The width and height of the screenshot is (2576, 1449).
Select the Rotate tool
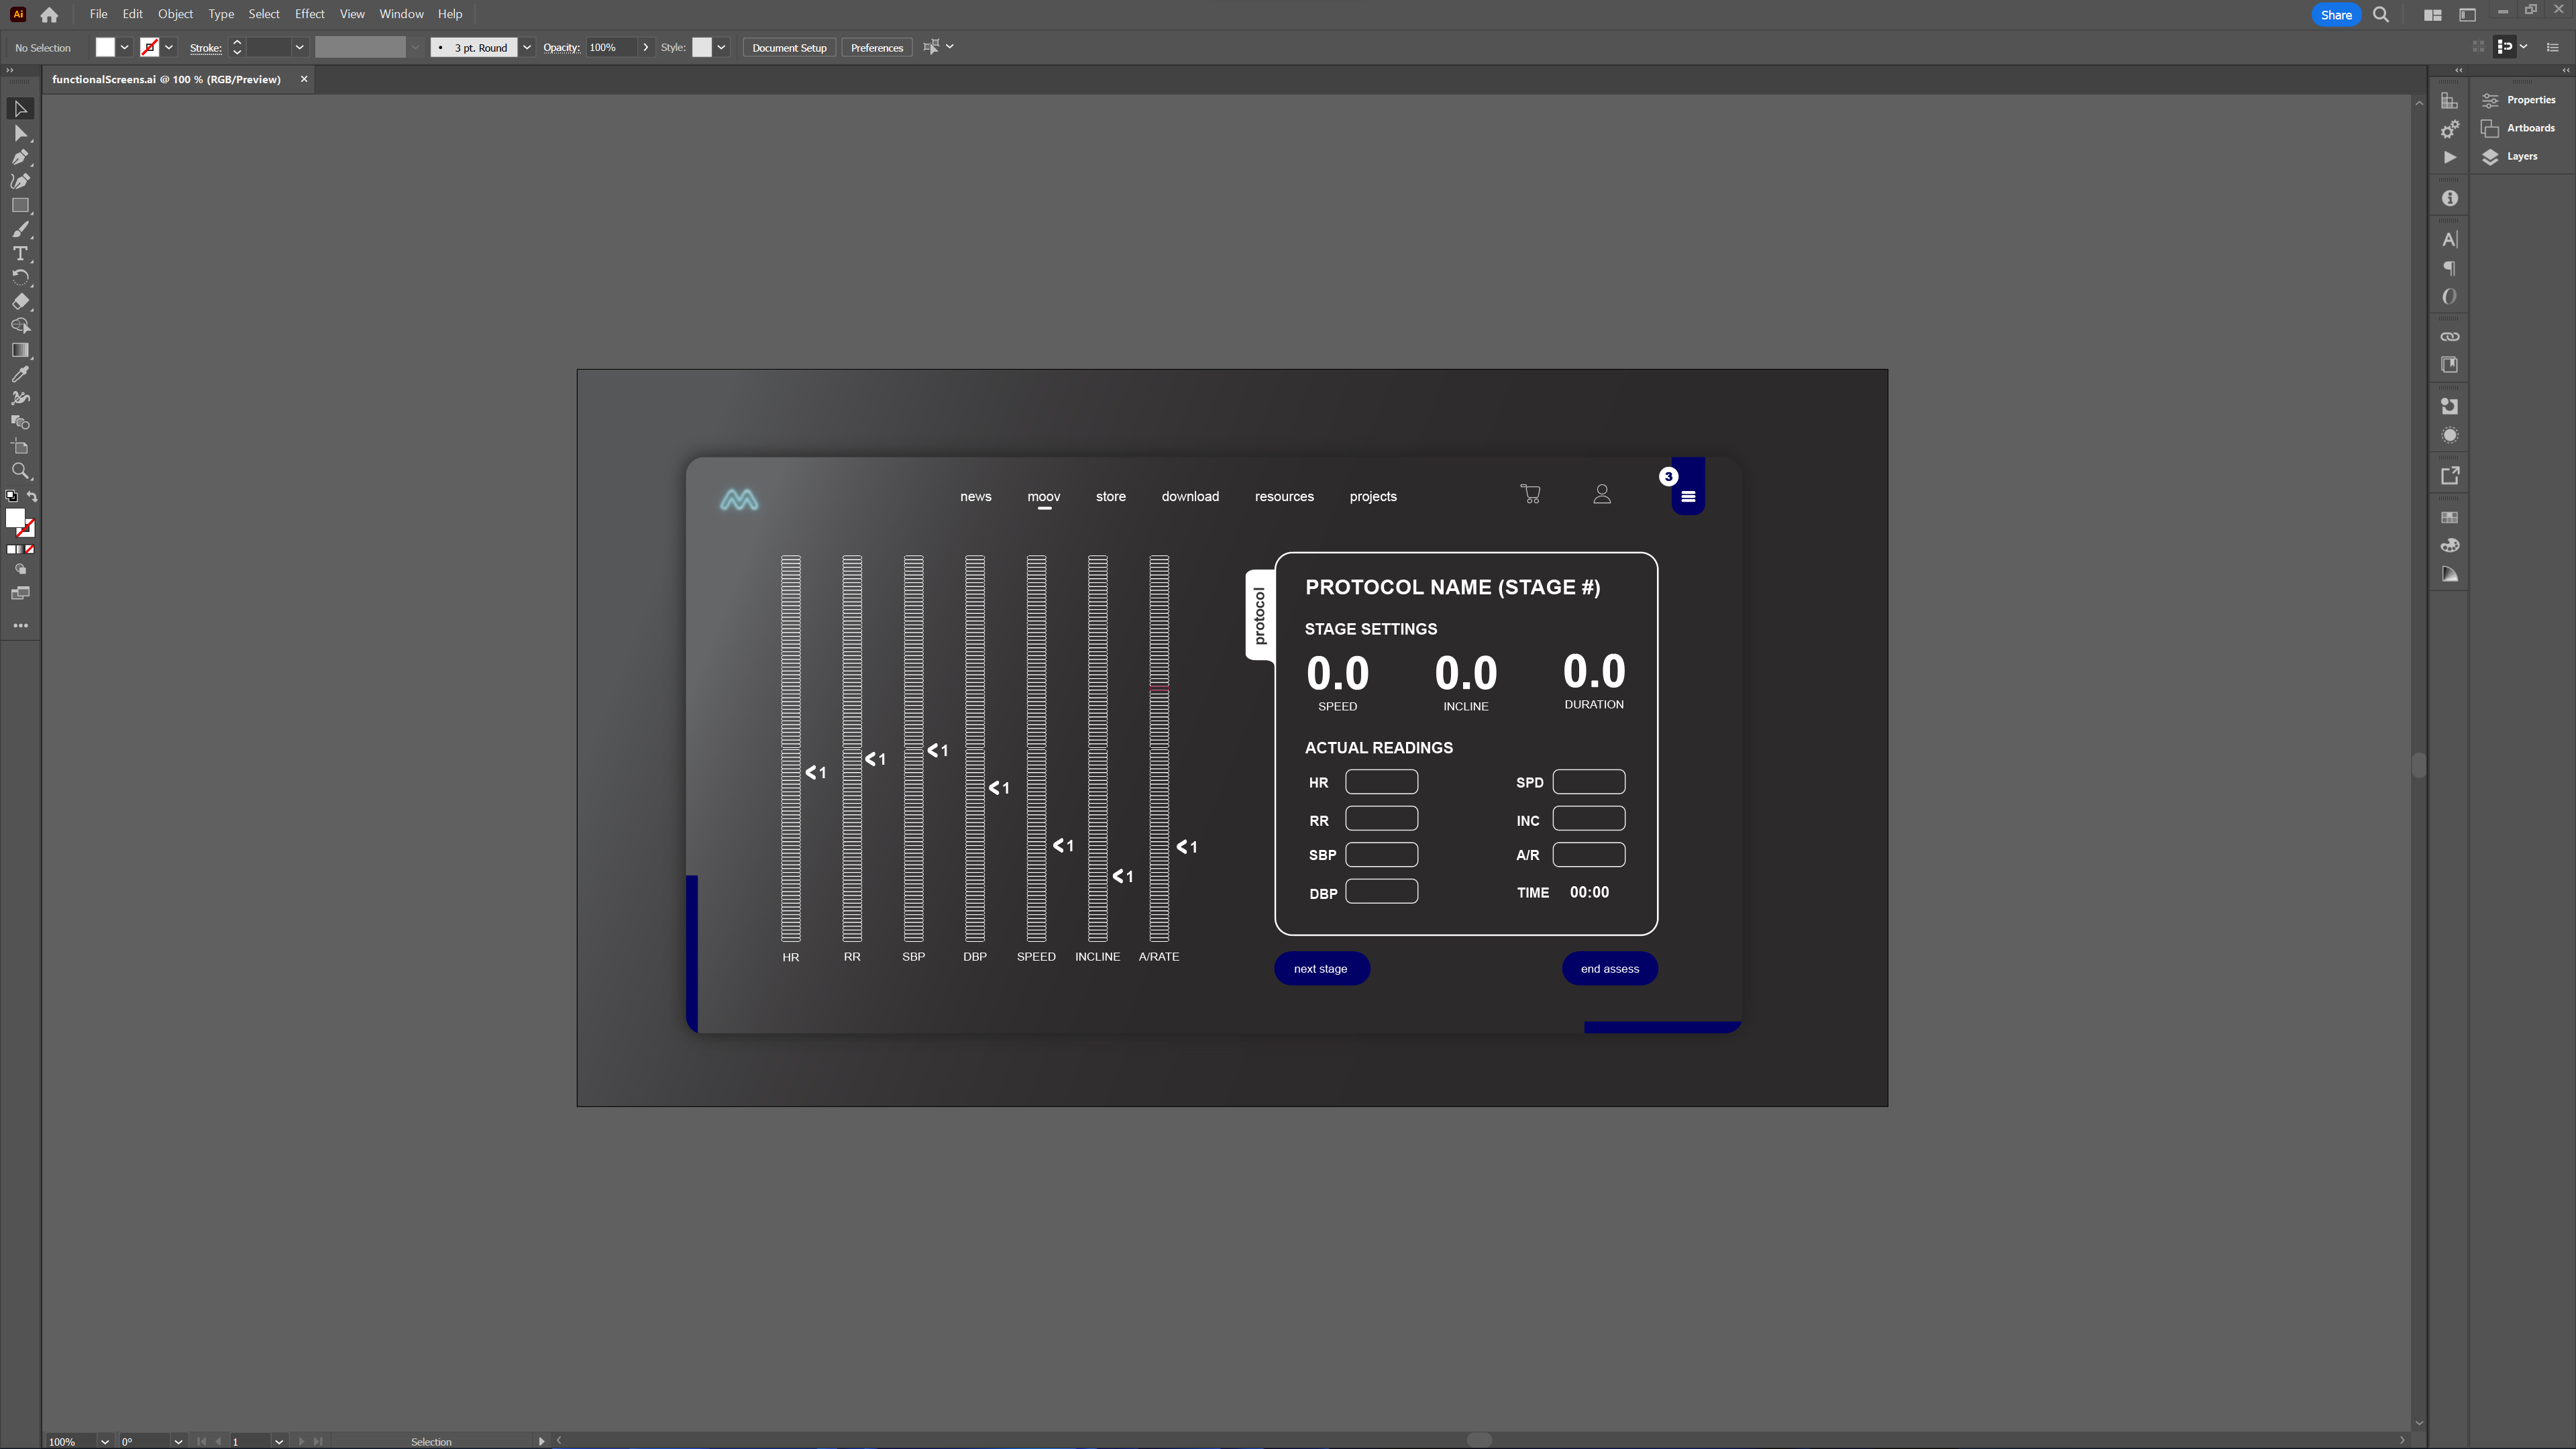(20, 278)
